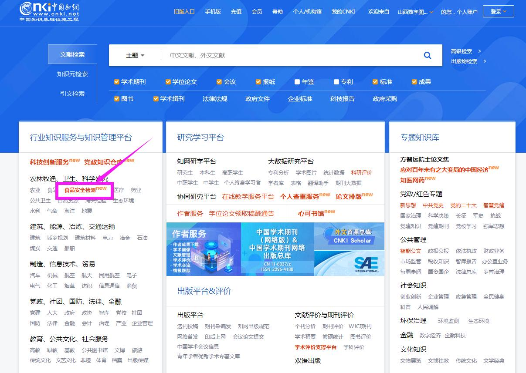
Task: Open 旧版入口 in the top menu
Action: (184, 12)
